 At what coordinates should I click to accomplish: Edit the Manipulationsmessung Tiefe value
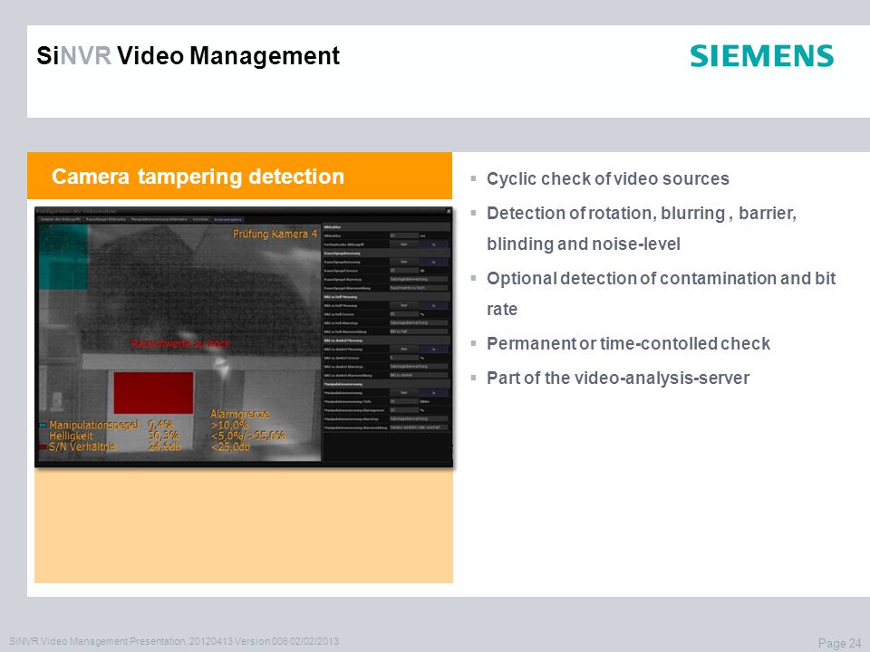[404, 401]
